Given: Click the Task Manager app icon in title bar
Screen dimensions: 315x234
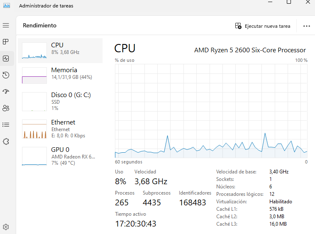Looking at the screenshot, I should (x=7, y=5).
